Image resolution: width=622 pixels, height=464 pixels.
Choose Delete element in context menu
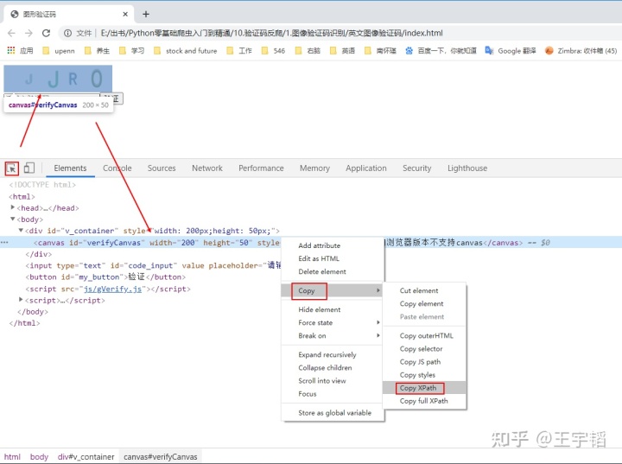click(x=322, y=272)
